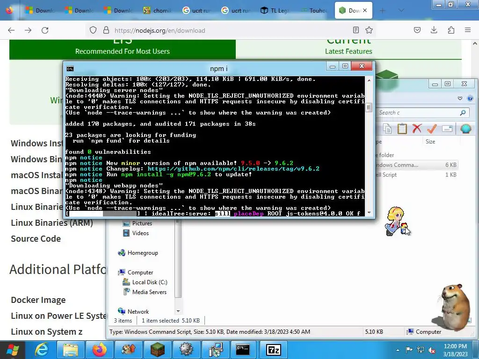Show site security padlock information
The height and width of the screenshot is (359, 479).
pos(106,30)
